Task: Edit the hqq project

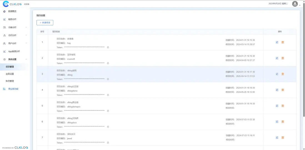Action: tap(277, 42)
